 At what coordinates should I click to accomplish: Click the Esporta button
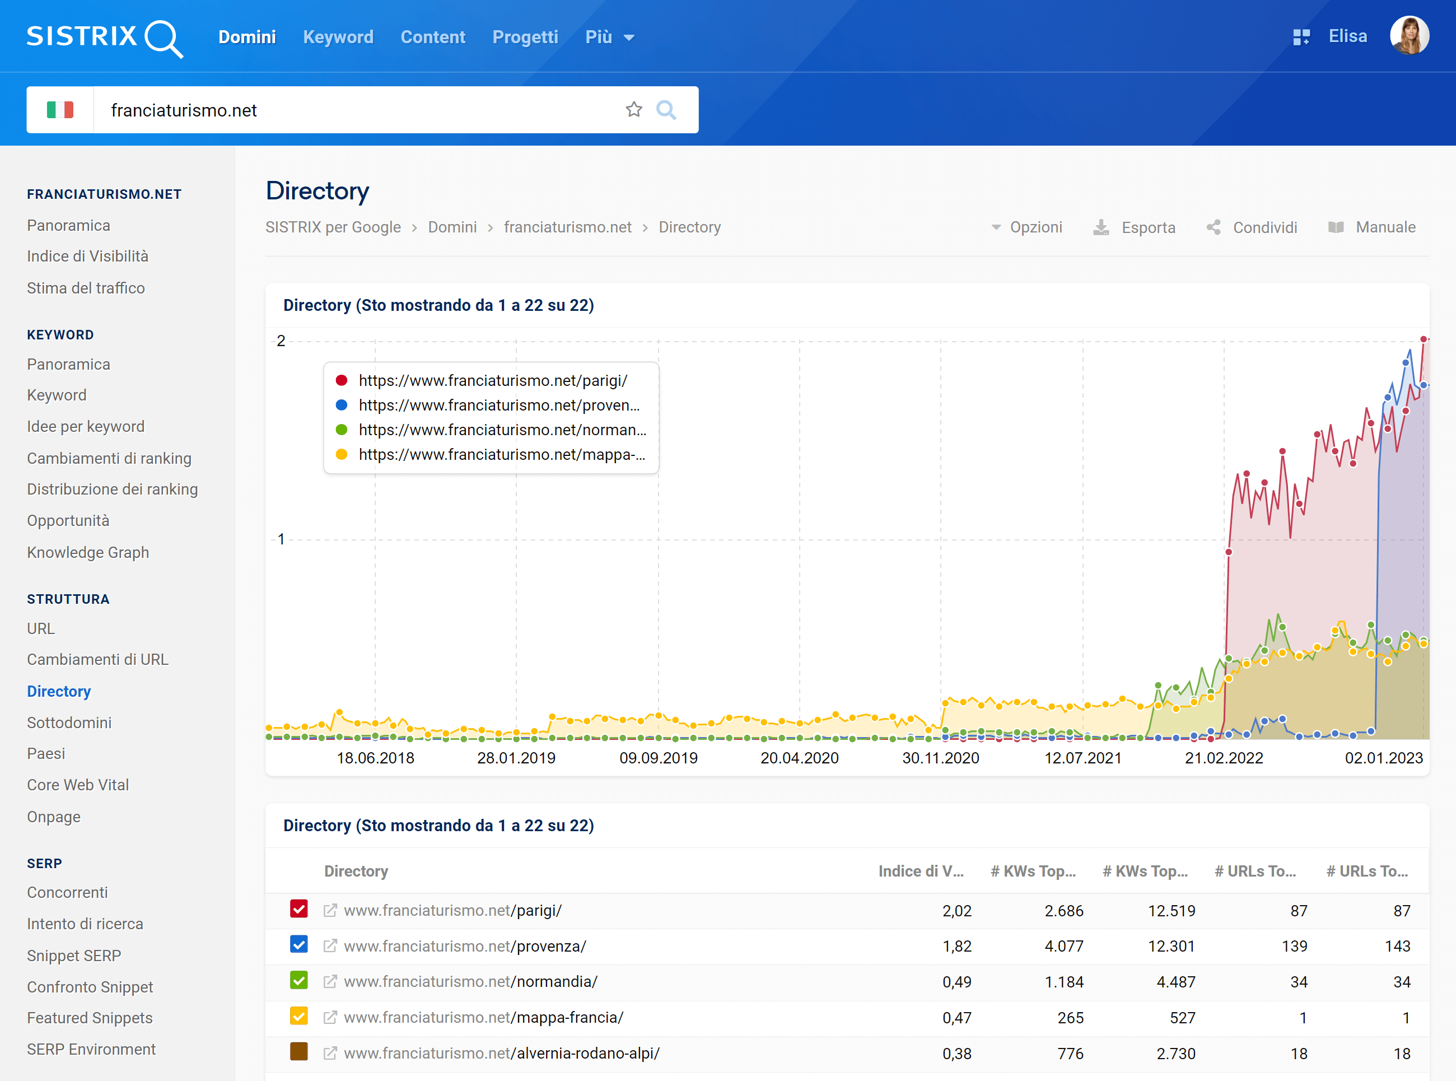point(1134,227)
